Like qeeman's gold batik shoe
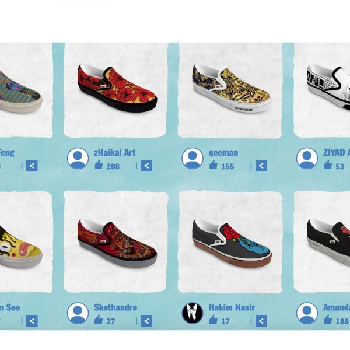This screenshot has width=350, height=350. click(x=213, y=164)
